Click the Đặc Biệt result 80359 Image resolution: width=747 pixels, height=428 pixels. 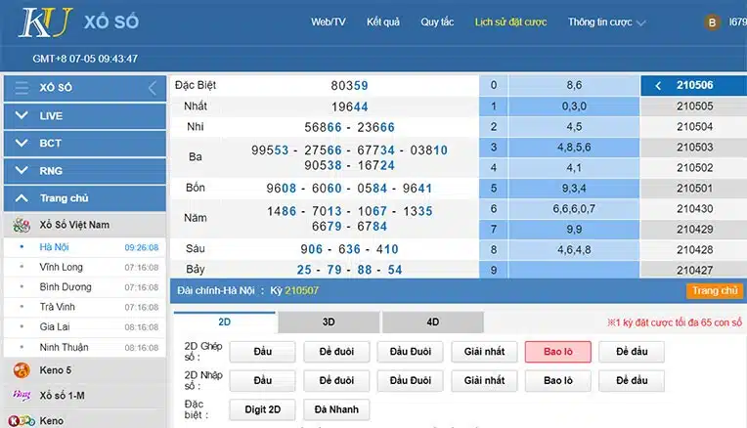tap(349, 86)
